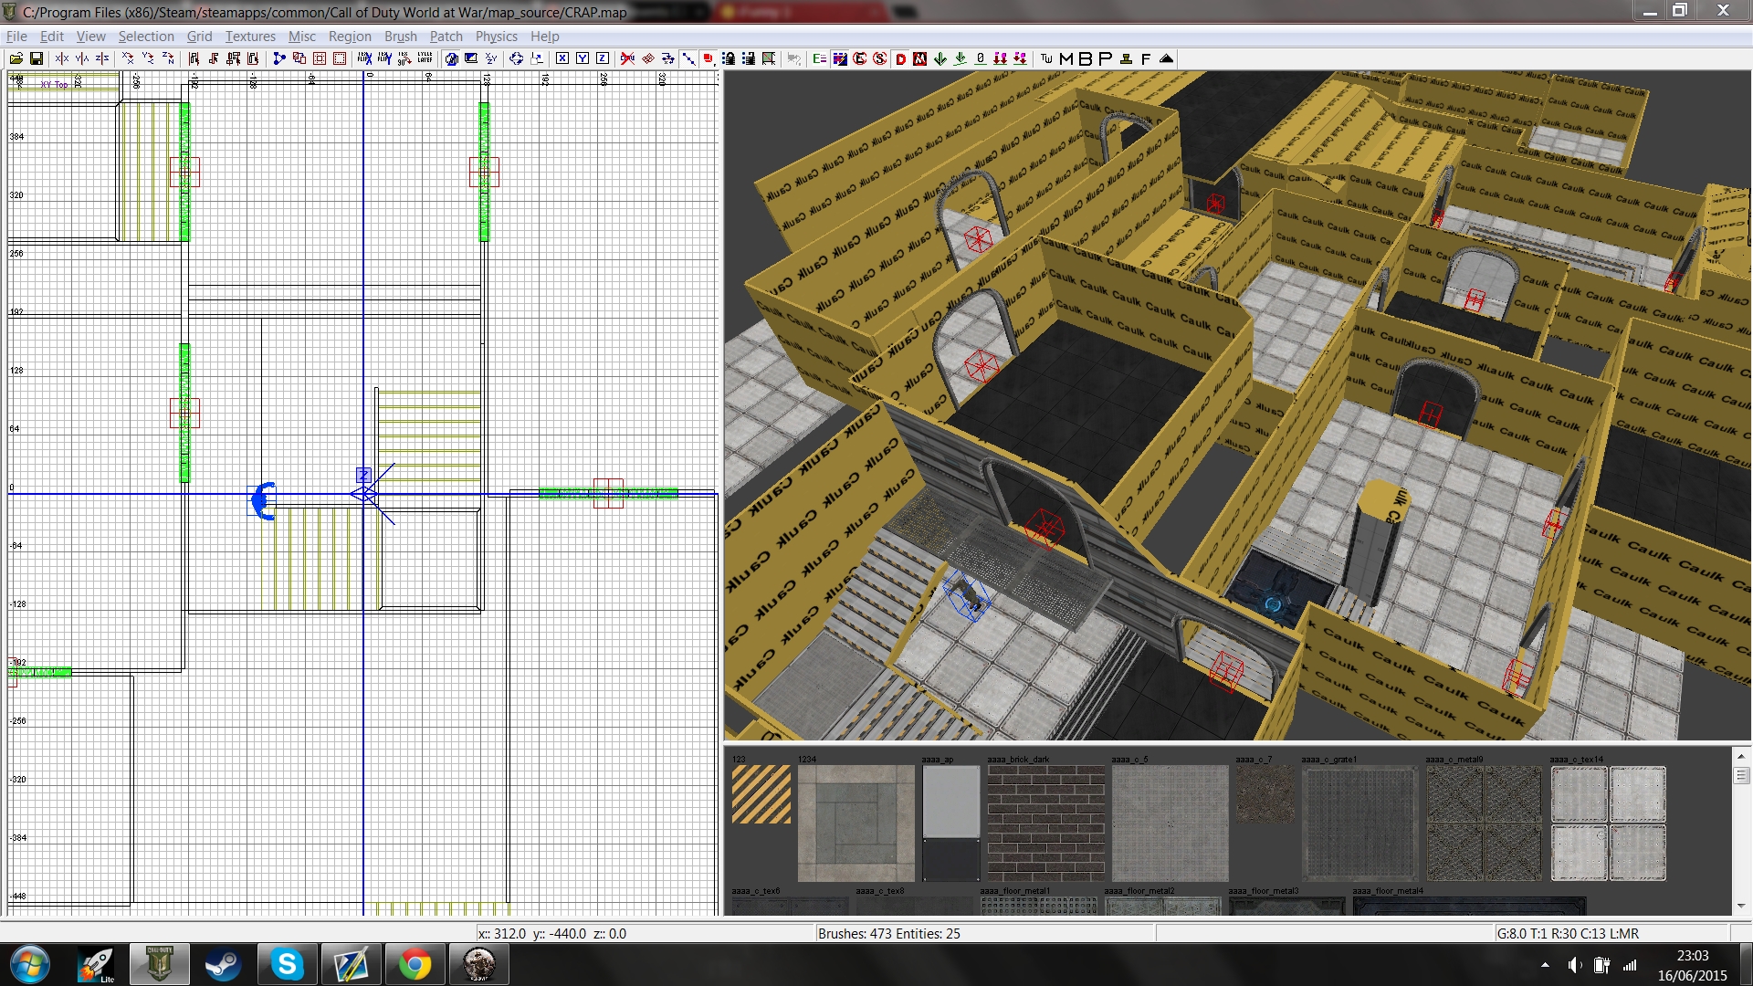Viewport: 1753px width, 986px height.
Task: Open the Physics menu
Action: (x=496, y=36)
